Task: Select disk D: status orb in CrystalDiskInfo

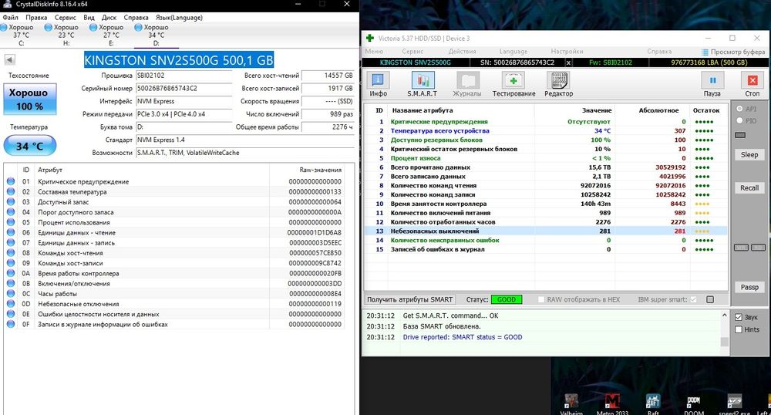Action: coord(138,28)
